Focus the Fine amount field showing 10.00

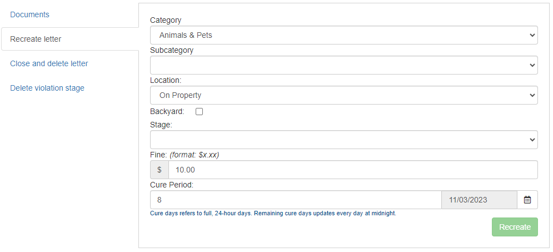(353, 170)
